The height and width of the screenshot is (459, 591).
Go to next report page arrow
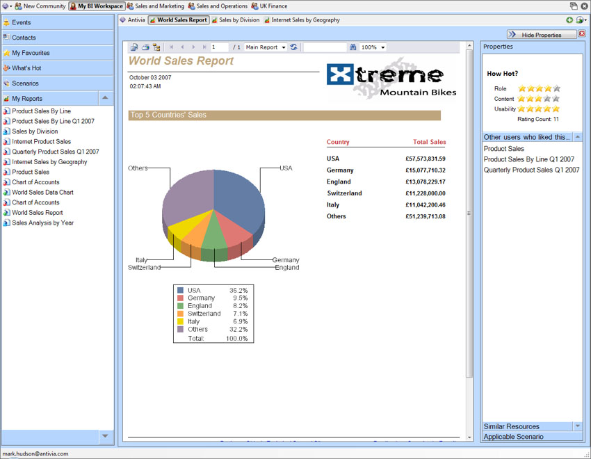(193, 47)
